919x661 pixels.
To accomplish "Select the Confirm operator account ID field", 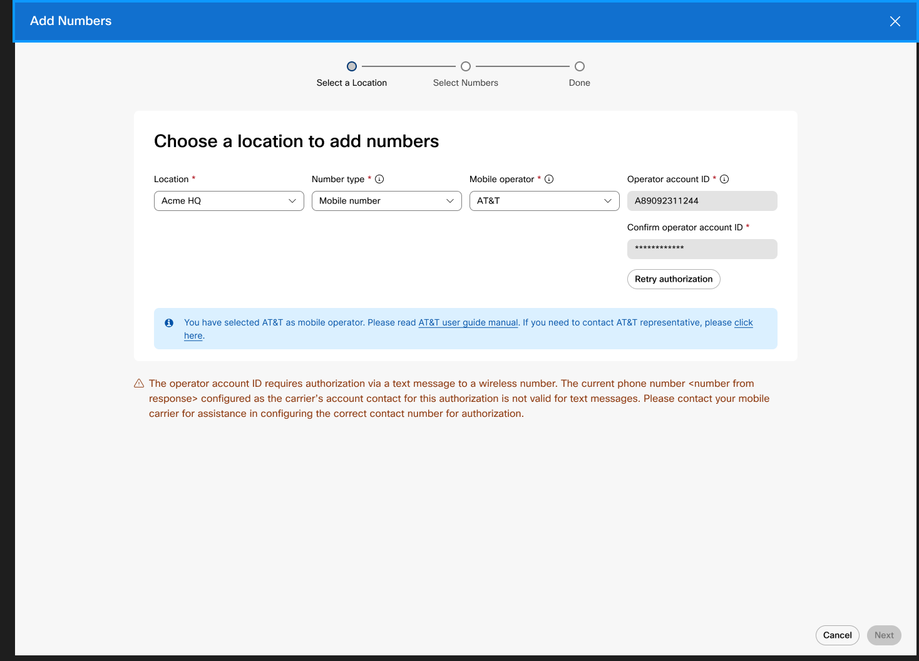I will point(702,249).
